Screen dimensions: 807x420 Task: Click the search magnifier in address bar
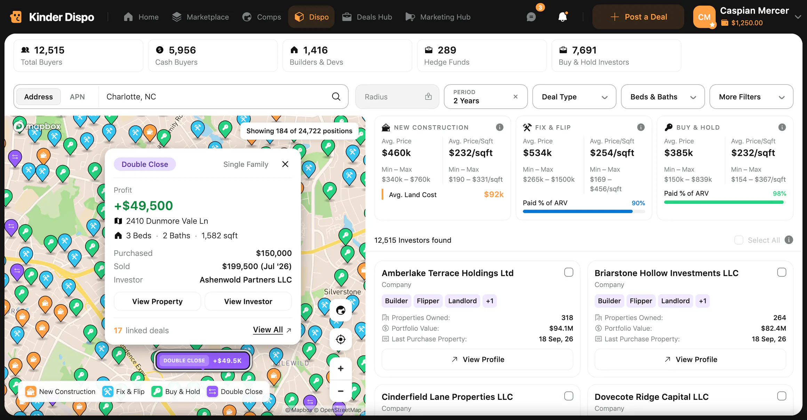[x=336, y=97]
